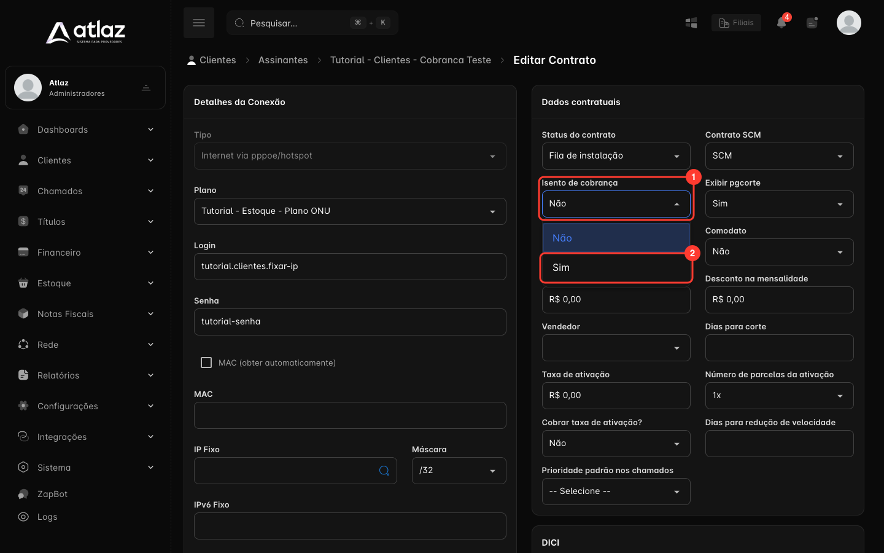This screenshot has width=884, height=553.
Task: Open the Plano dropdown
Action: coord(350,211)
